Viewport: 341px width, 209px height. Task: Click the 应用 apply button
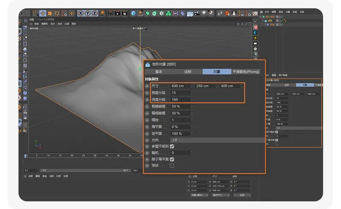click(242, 195)
